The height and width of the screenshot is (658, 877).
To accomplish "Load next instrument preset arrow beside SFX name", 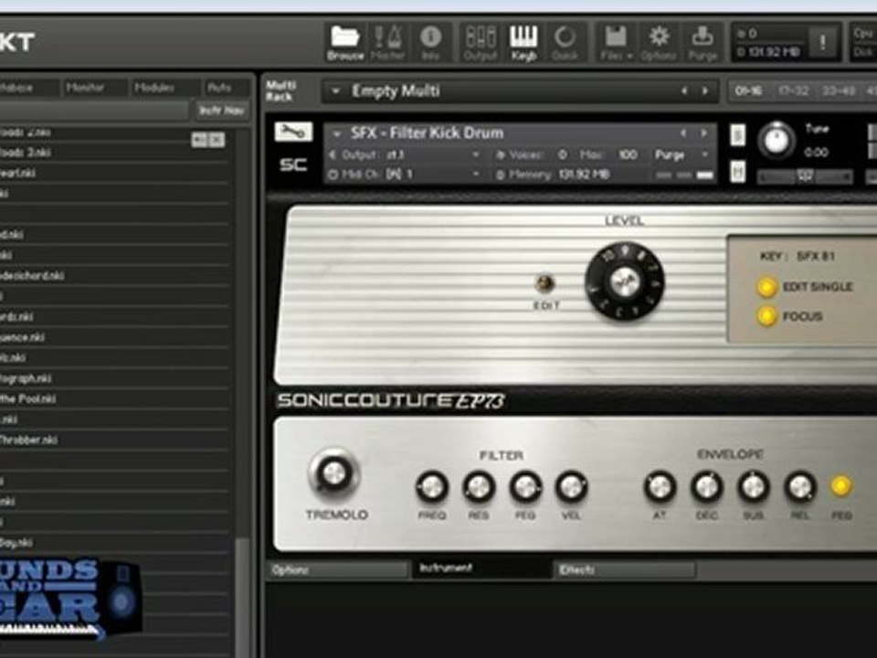I will (703, 133).
